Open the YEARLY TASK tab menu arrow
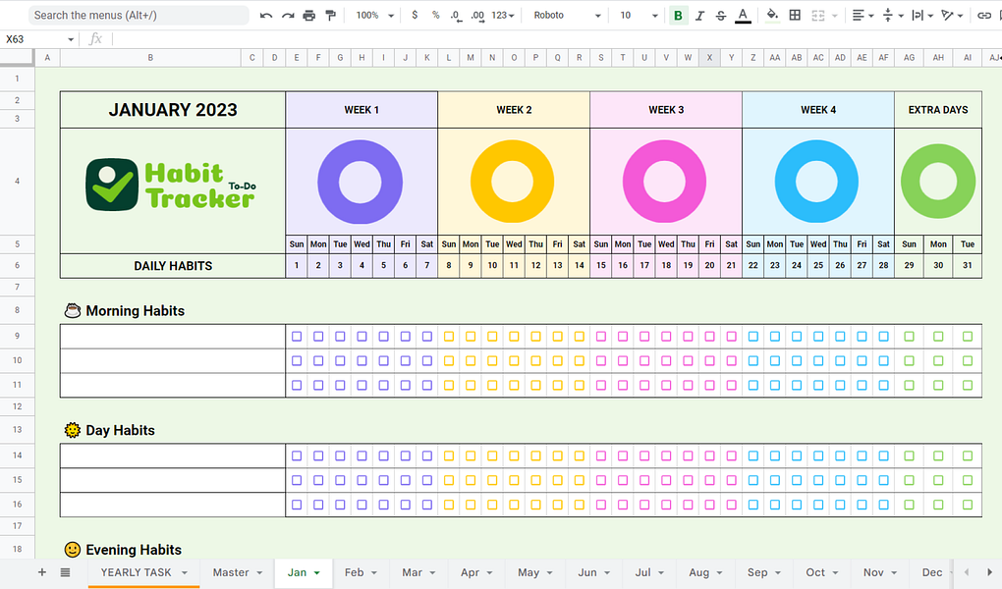The width and height of the screenshot is (1002, 589). (184, 573)
